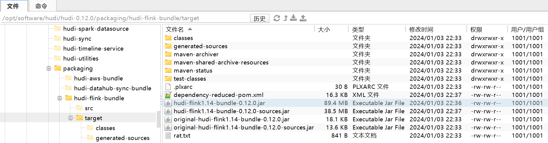
Task: Click the 89.4 MB size cell
Action: (x=336, y=103)
